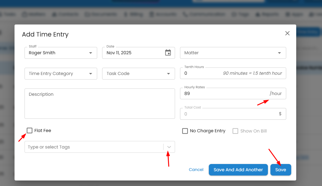Click the Staff dropdown arrow icon
This screenshot has height=186, width=322.
pyautogui.click(x=90, y=53)
